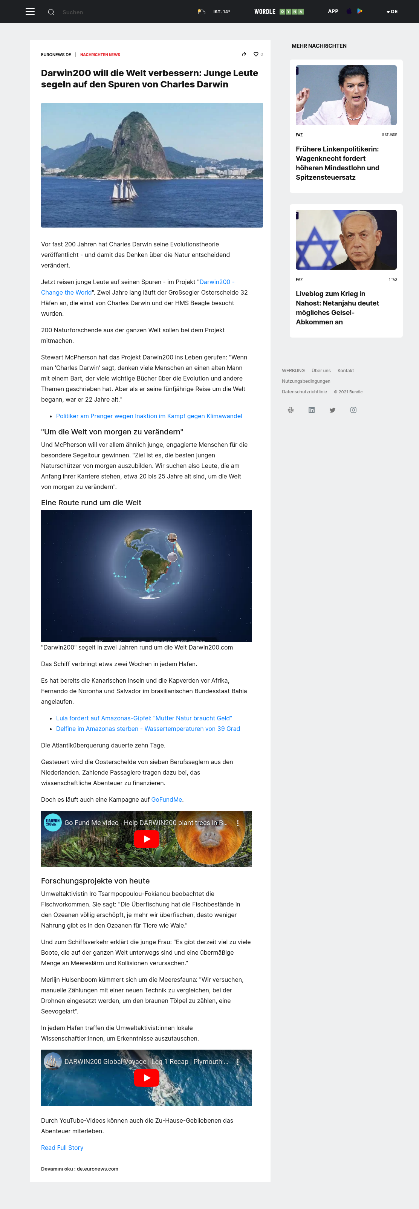The image size is (419, 1209).
Task: Click the article headline Darwin200 will die Welt verbessern
Action: pyautogui.click(x=150, y=79)
